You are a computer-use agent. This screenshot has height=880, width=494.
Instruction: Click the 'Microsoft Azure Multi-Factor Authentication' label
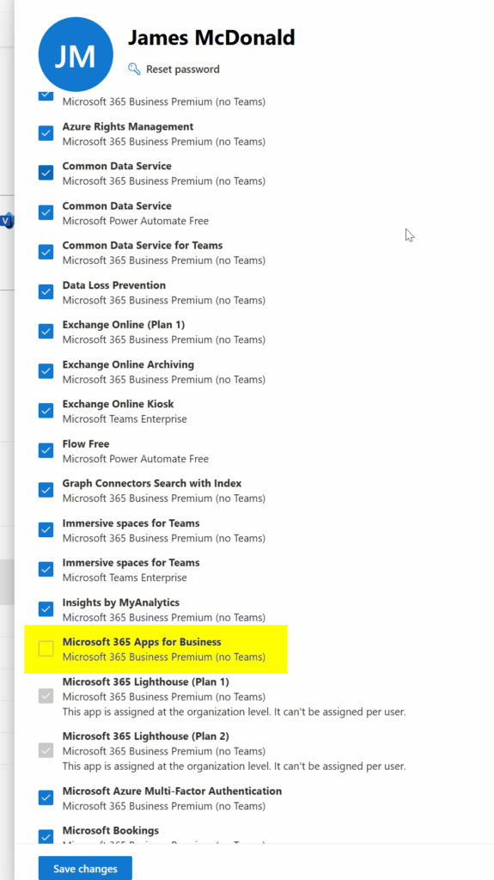[173, 791]
